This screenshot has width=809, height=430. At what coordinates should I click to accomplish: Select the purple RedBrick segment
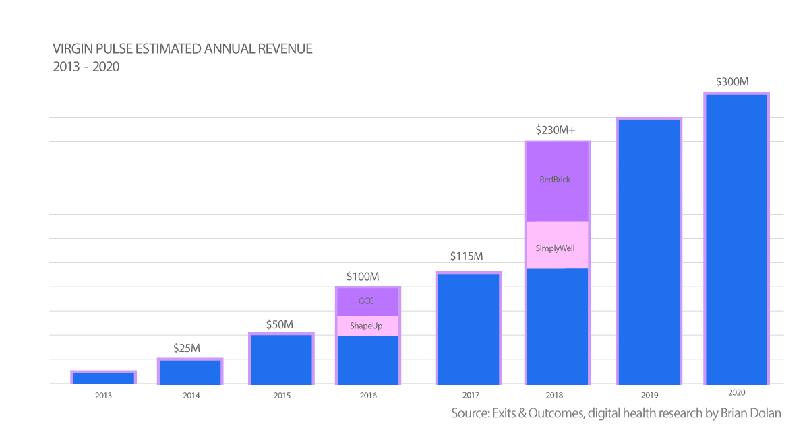pyautogui.click(x=557, y=182)
